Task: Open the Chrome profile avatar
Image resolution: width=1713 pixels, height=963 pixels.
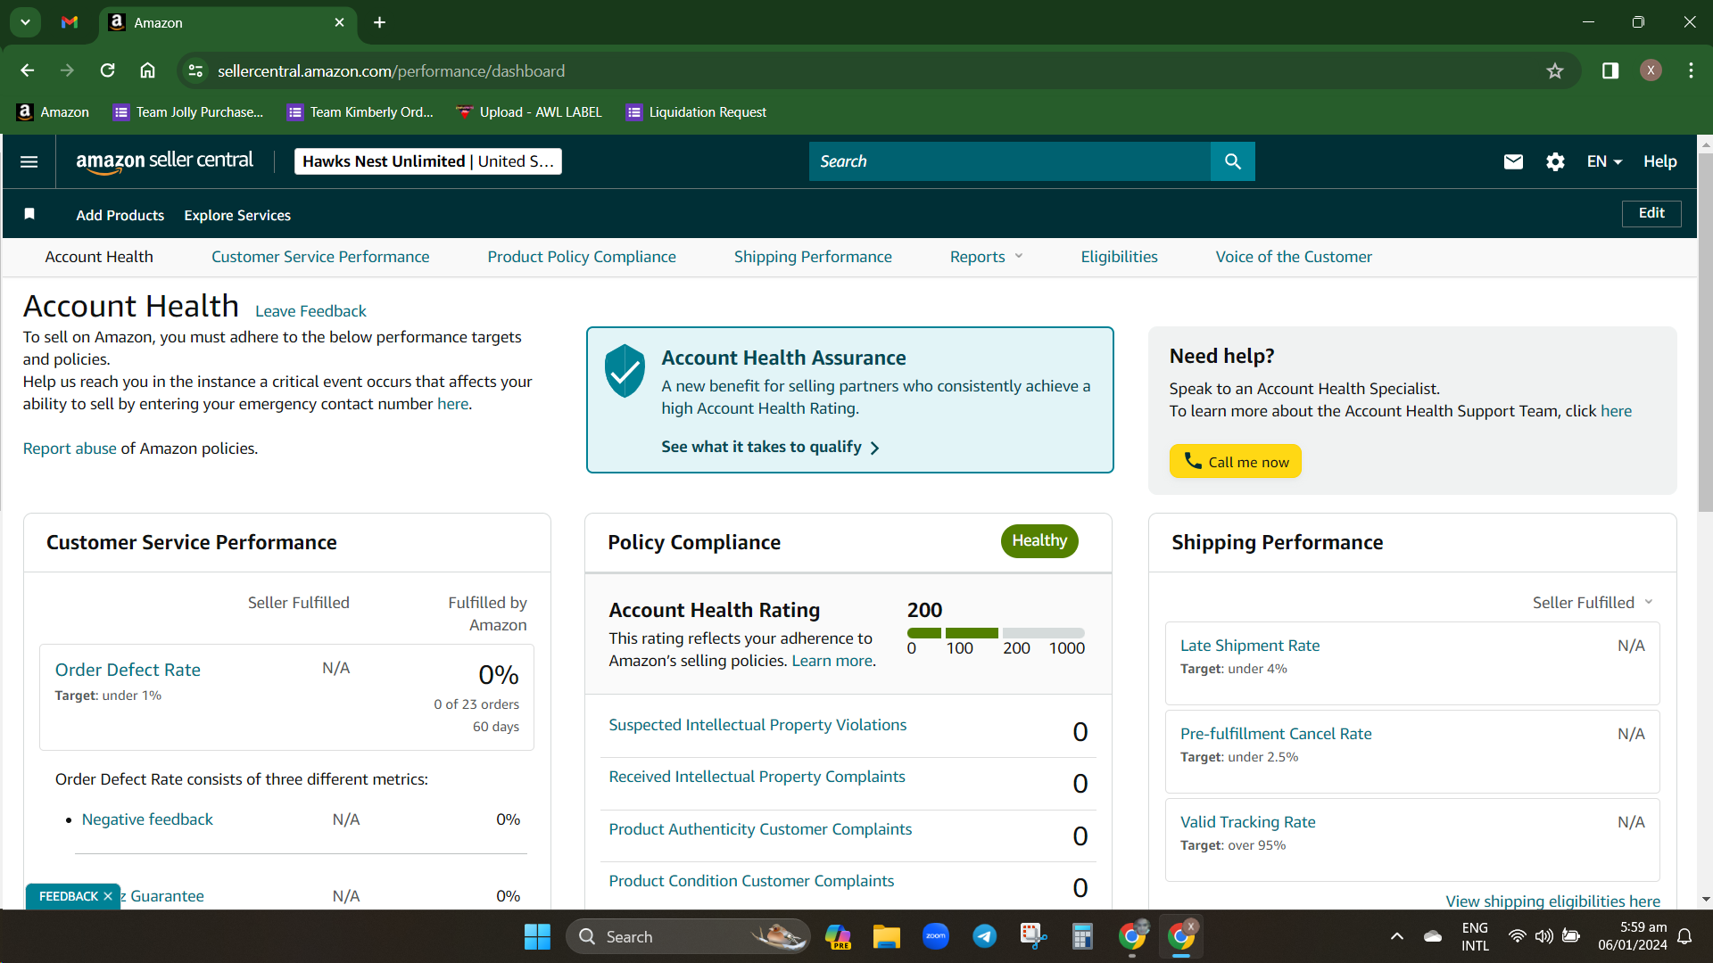Action: click(x=1651, y=70)
